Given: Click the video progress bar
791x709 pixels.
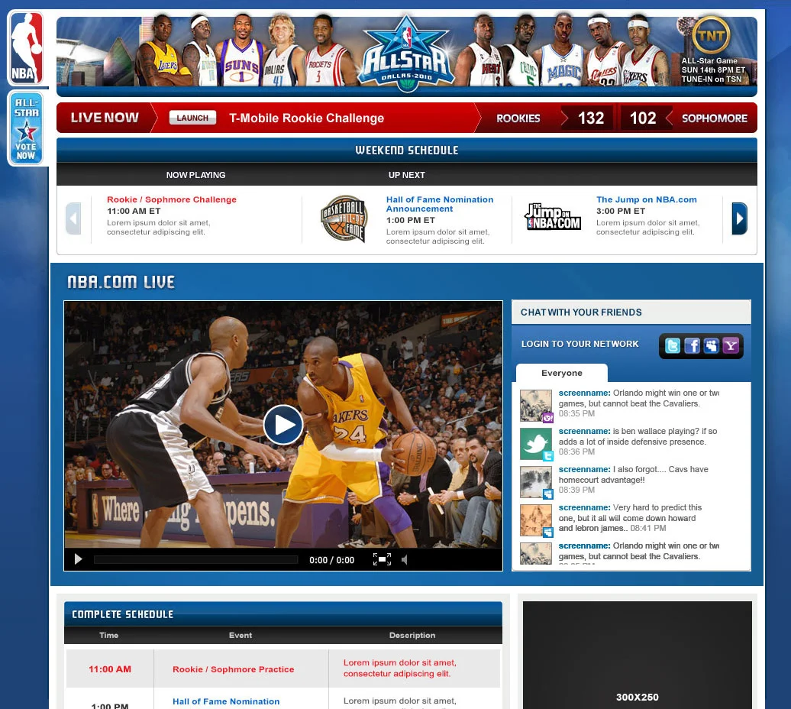Looking at the screenshot, I should (x=195, y=559).
